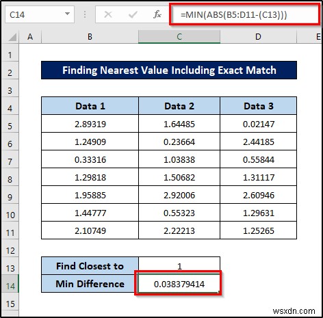Click the 'Data 2' header cell

pyautogui.click(x=179, y=106)
